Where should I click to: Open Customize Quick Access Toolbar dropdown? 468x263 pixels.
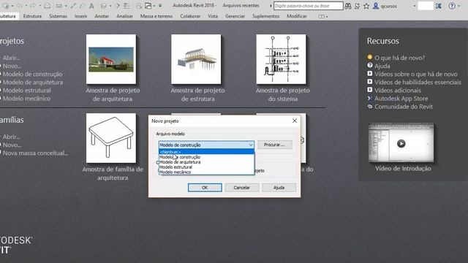160,6
